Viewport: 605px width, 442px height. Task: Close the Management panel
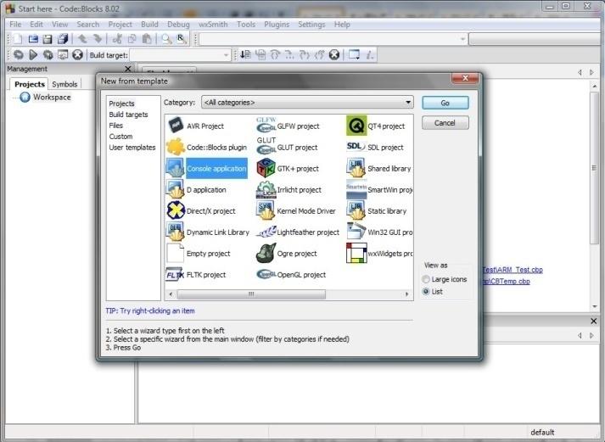(x=128, y=69)
